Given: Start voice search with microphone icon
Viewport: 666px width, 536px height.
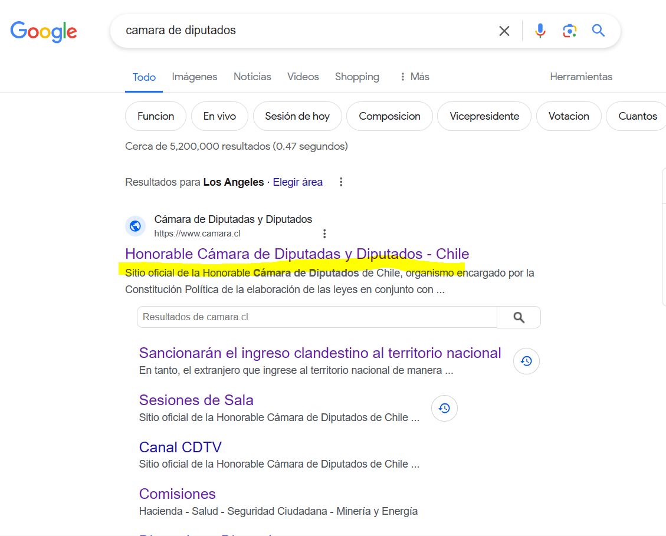Looking at the screenshot, I should (x=540, y=31).
